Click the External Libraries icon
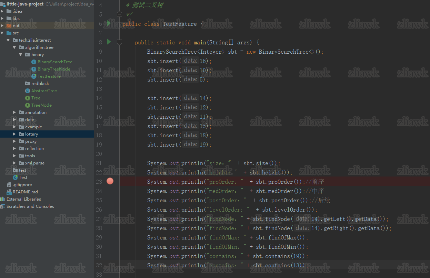Screen dimensions: 430x278 3,199
